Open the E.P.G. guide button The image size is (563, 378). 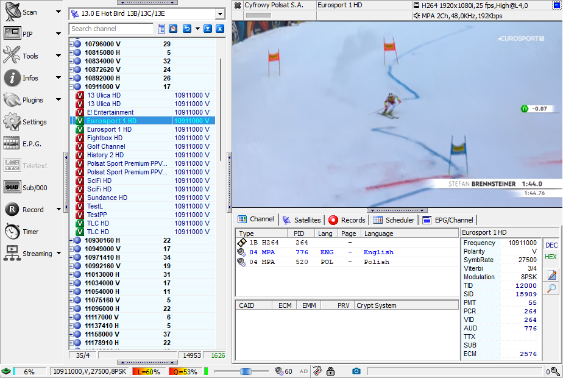click(x=23, y=144)
